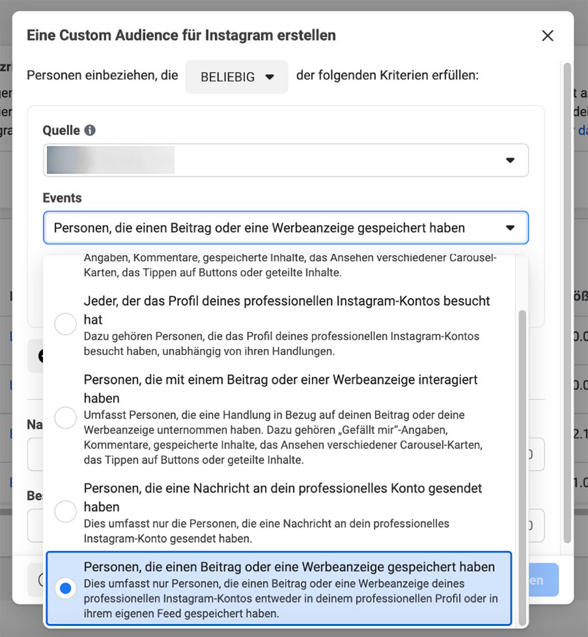Screen dimensions: 588x637
Task: Click 'Personen einbeziehen, die' text
Action: [103, 75]
